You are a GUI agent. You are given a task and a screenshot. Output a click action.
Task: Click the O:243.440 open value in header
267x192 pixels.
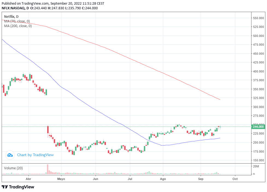tap(38, 8)
